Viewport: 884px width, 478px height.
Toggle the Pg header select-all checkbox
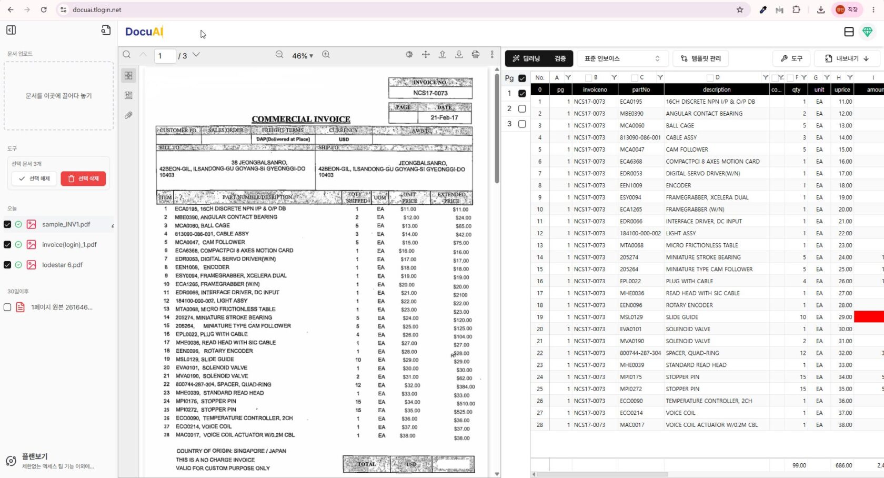coord(522,78)
